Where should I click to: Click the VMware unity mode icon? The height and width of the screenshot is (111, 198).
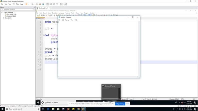click(57, 4)
